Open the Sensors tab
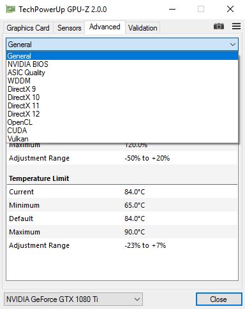The height and width of the screenshot is (309, 245). click(70, 28)
